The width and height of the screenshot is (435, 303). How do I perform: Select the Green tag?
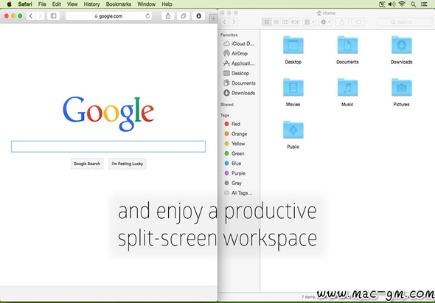pos(234,153)
